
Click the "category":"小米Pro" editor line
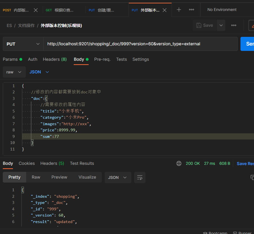pos(64,117)
